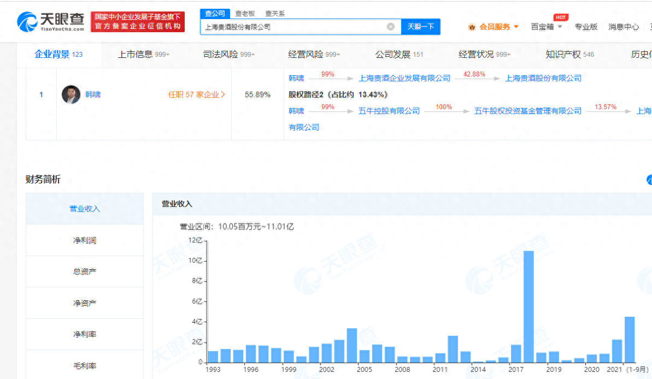Image resolution: width=652 pixels, height=379 pixels.
Task: Click the 13.57% ownership percentage
Action: (606, 107)
